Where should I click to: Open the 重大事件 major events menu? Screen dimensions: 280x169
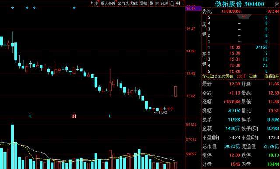coord(108,3)
